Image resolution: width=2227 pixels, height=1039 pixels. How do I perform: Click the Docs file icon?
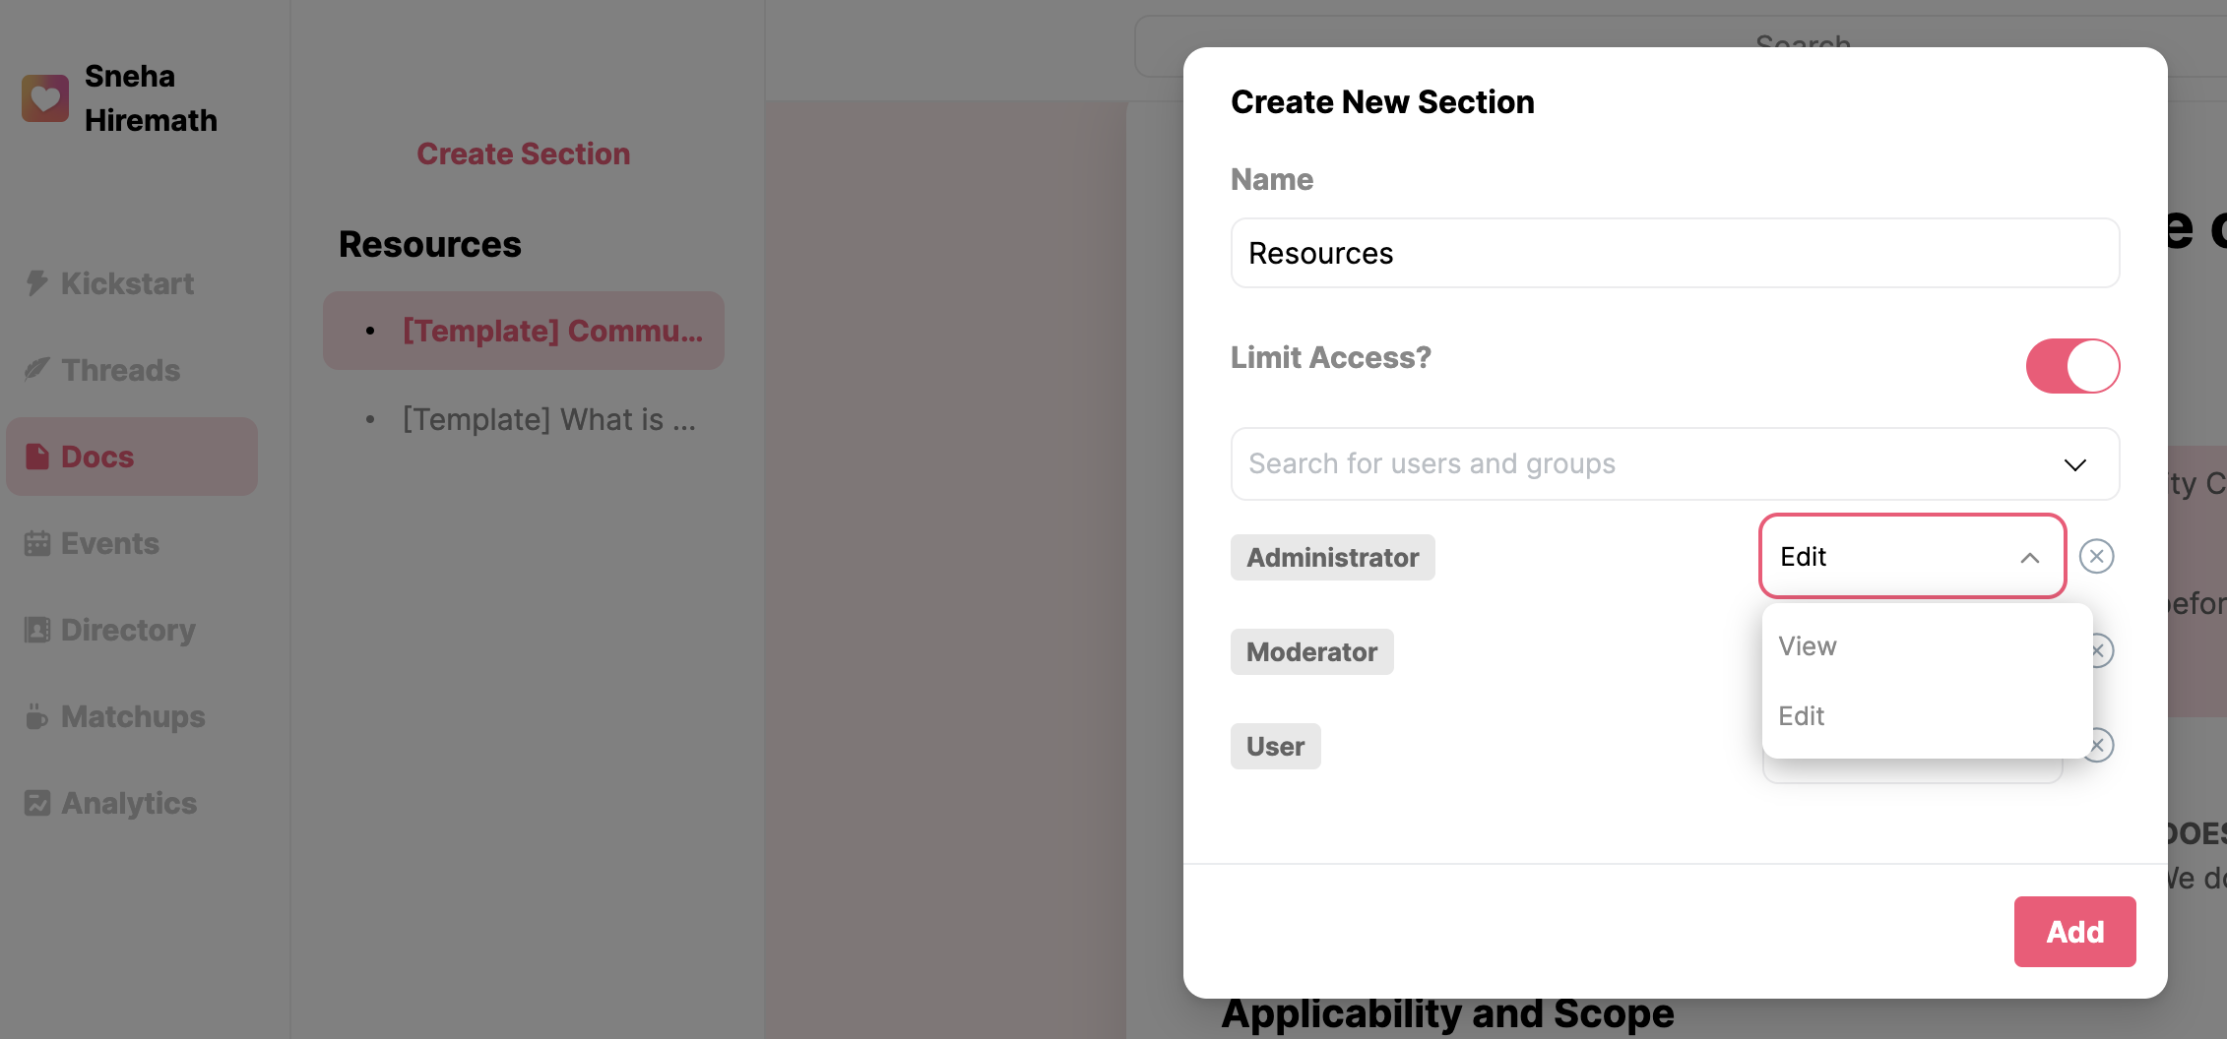(37, 457)
